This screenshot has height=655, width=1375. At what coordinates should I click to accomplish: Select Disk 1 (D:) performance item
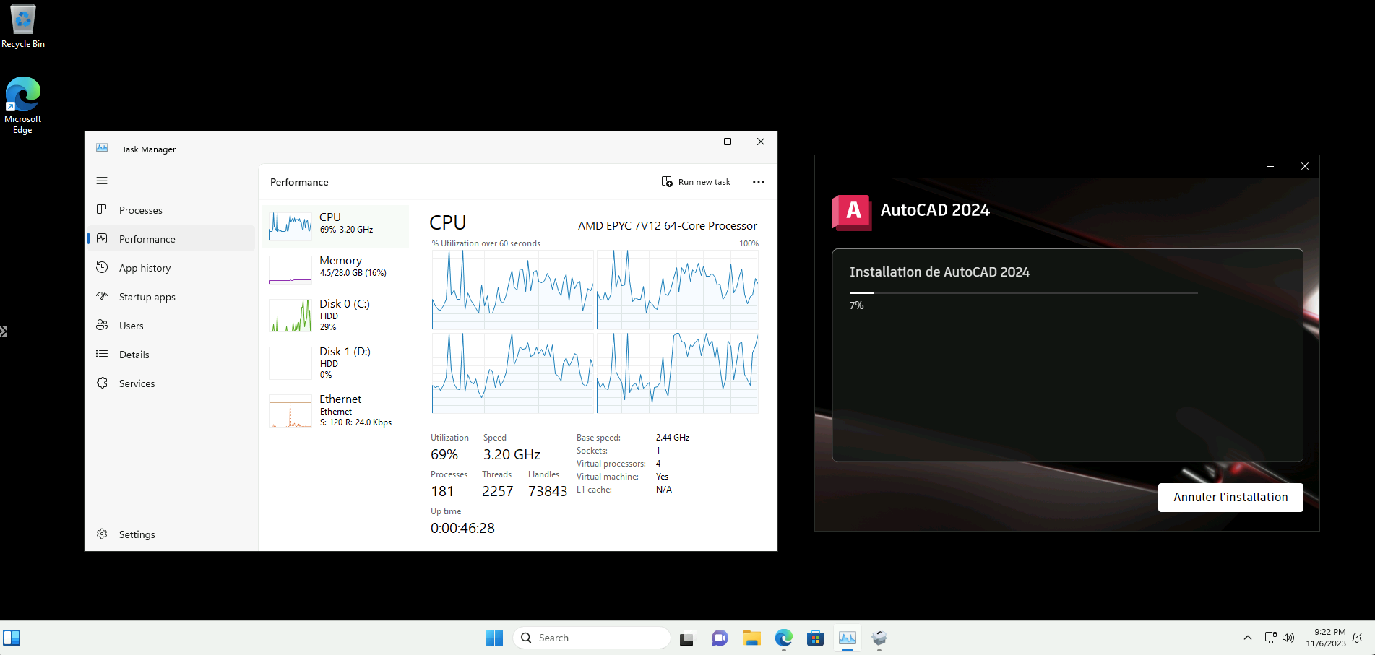[x=336, y=363]
